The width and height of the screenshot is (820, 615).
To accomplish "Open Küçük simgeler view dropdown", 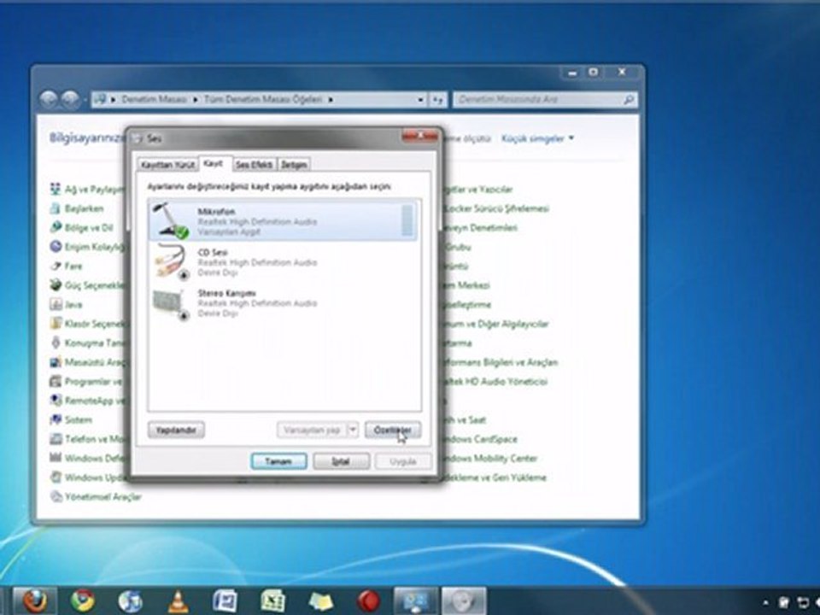I will [x=537, y=138].
